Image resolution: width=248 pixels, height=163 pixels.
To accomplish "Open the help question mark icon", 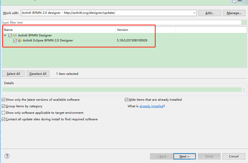I will click(x=7, y=156).
